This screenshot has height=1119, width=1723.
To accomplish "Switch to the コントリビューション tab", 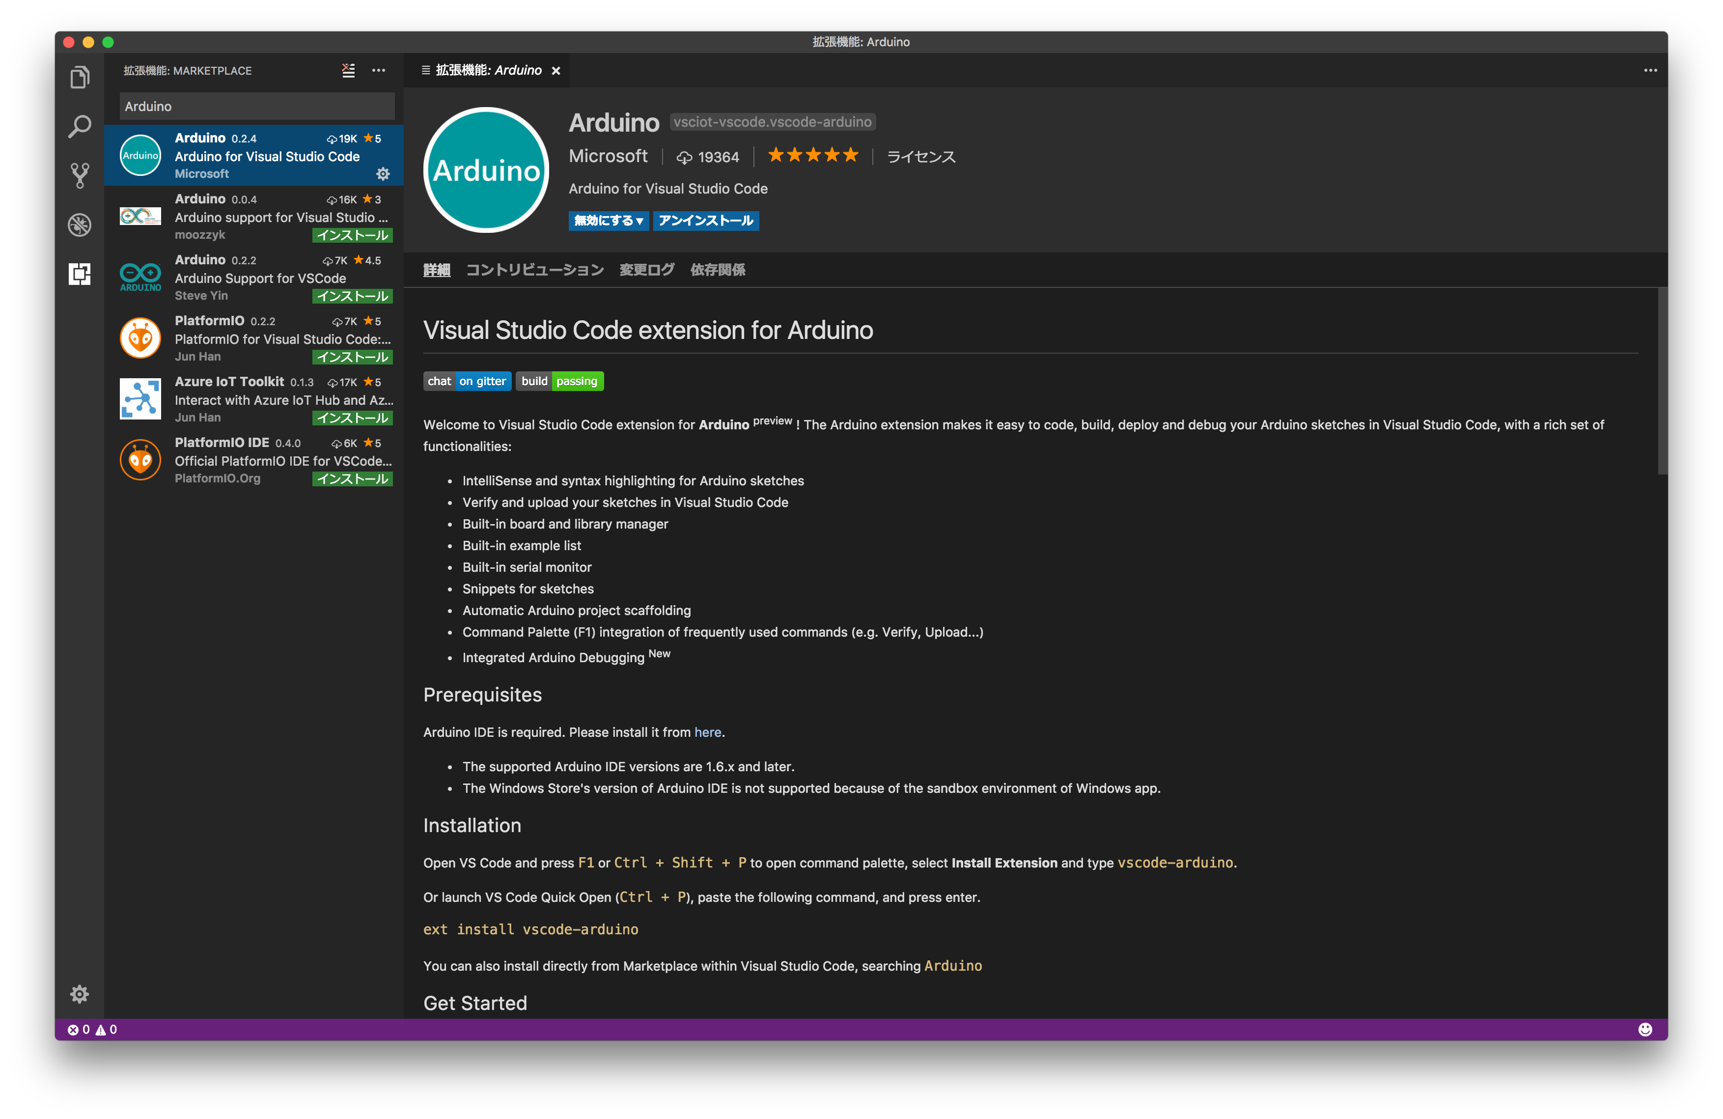I will click(x=533, y=269).
